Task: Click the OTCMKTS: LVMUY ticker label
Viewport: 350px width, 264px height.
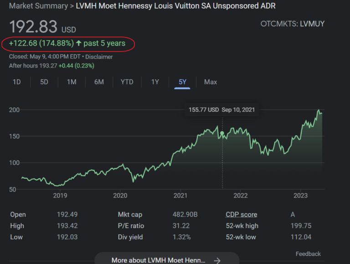Action: click(292, 24)
